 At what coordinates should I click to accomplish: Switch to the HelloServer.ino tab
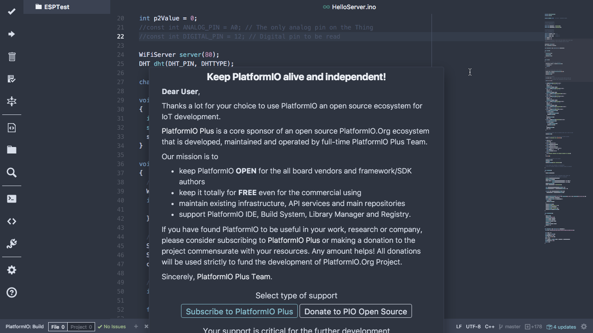coord(349,7)
